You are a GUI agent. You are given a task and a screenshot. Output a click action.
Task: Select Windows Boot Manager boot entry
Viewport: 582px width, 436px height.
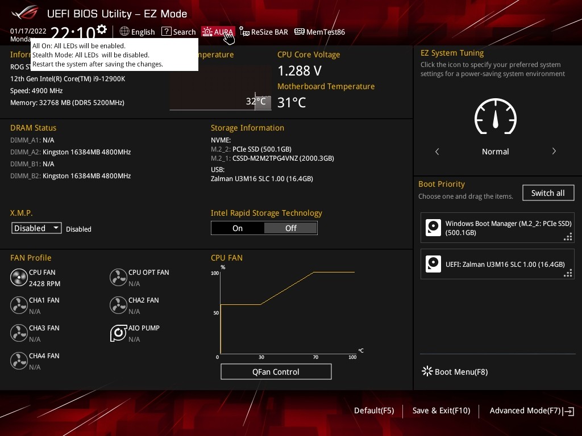497,228
